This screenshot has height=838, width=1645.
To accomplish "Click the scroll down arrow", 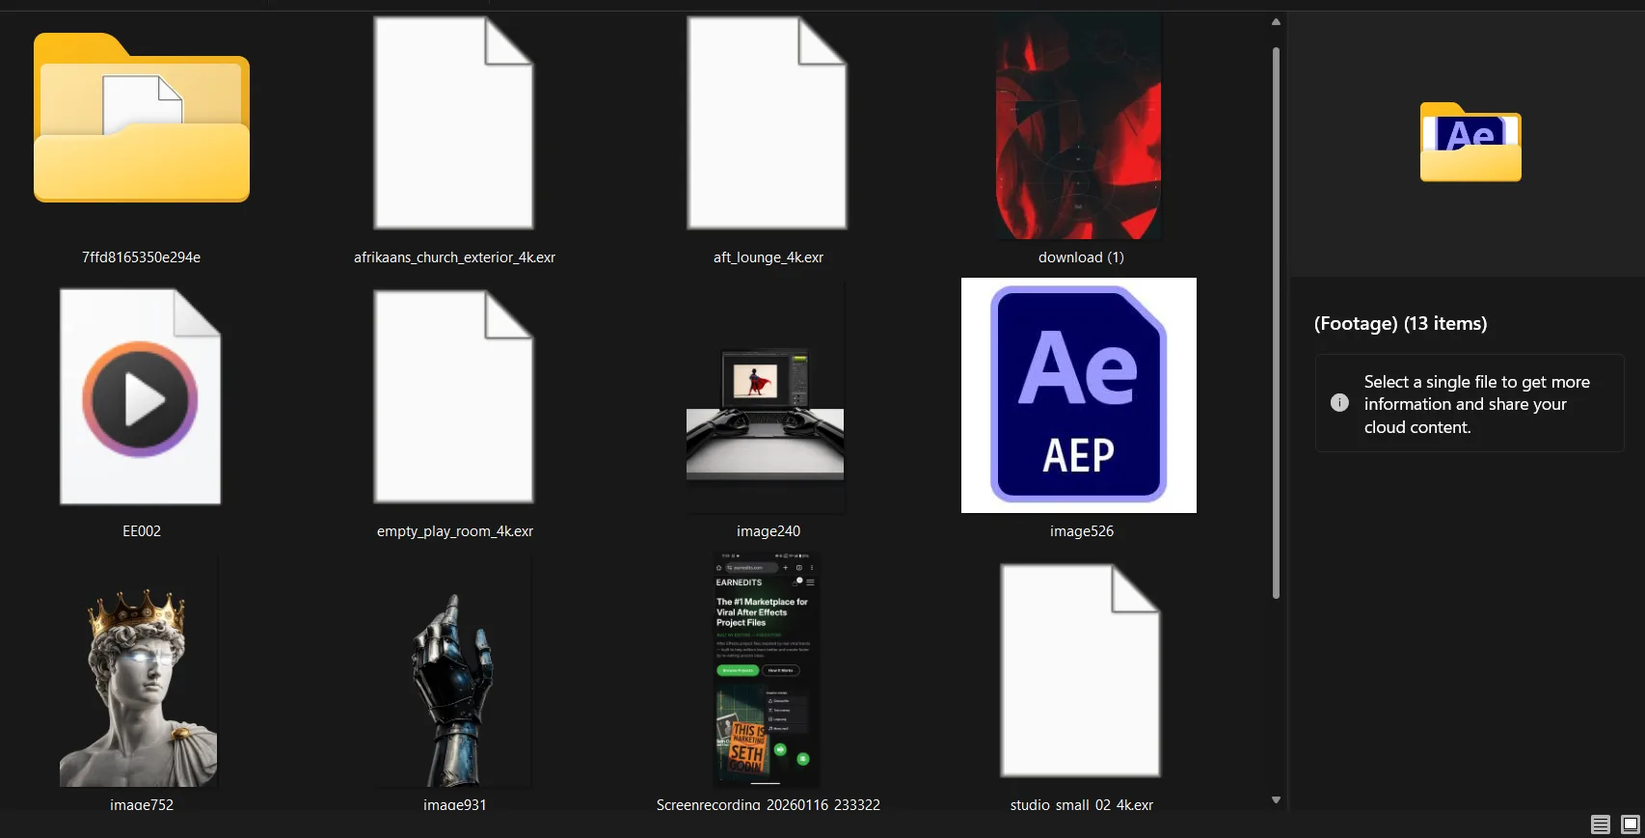I will click(x=1276, y=799).
